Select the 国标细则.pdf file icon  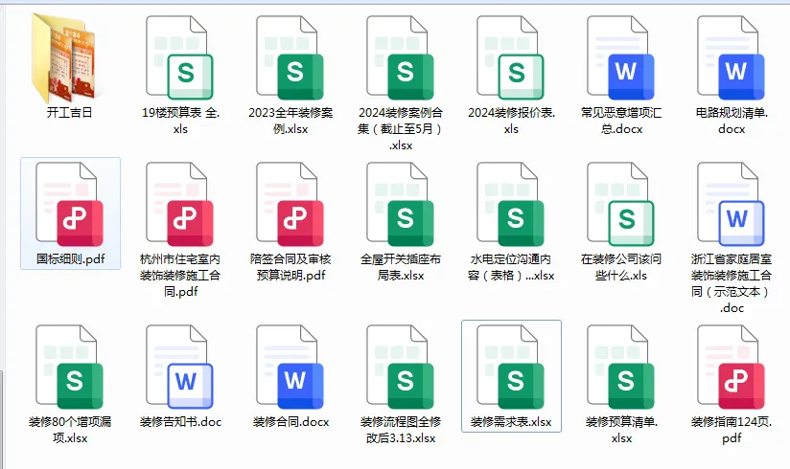pos(70,204)
